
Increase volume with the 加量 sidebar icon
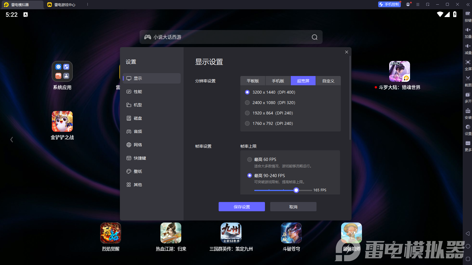point(468,30)
